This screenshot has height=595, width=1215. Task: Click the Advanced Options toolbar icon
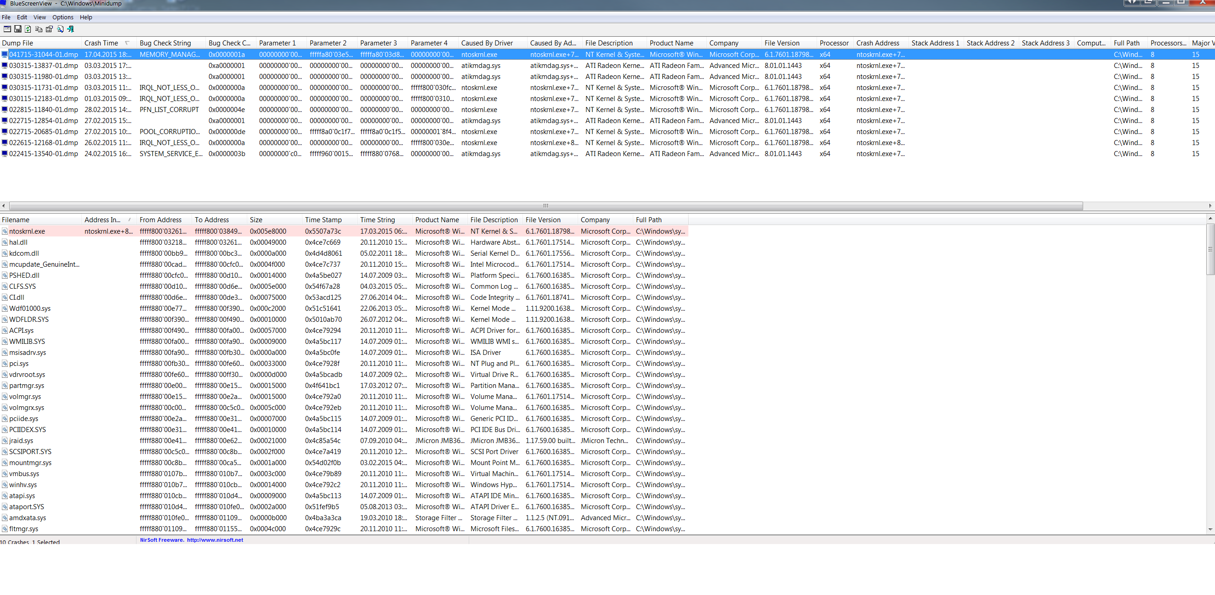coord(7,29)
